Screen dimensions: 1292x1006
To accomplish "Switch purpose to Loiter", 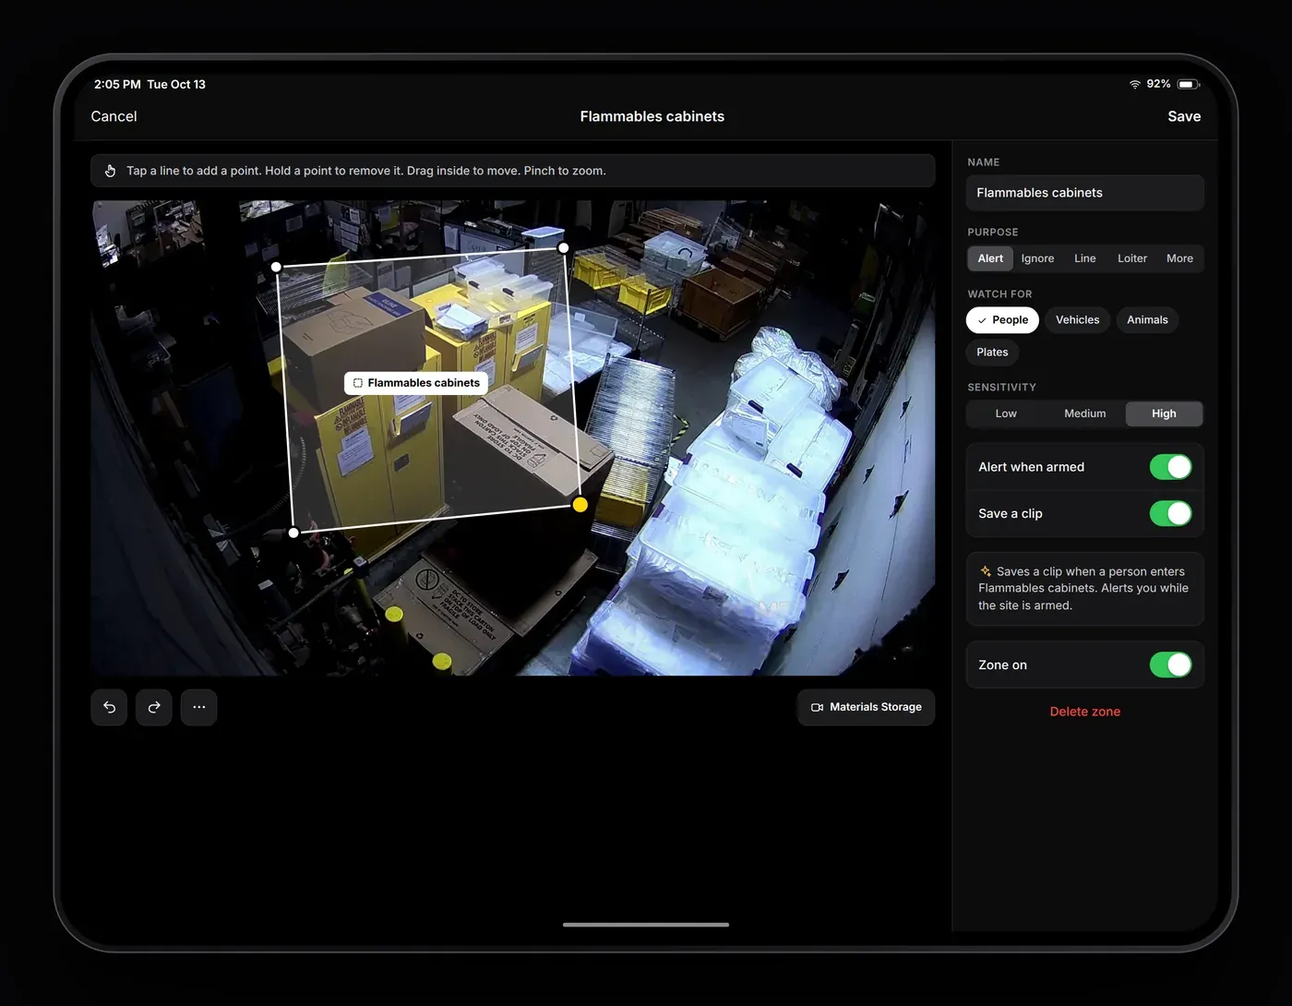I will click(1132, 258).
